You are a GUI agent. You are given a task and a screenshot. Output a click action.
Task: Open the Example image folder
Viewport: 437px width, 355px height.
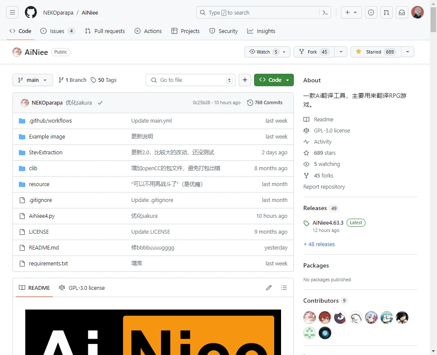(x=47, y=137)
